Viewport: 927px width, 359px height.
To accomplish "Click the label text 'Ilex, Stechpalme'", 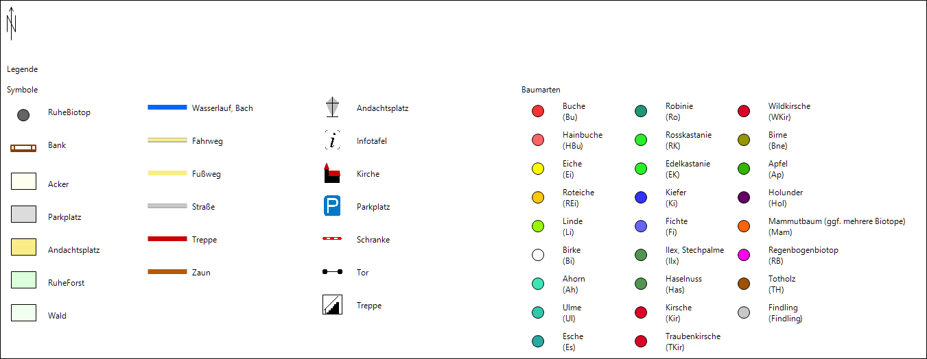I will point(694,250).
